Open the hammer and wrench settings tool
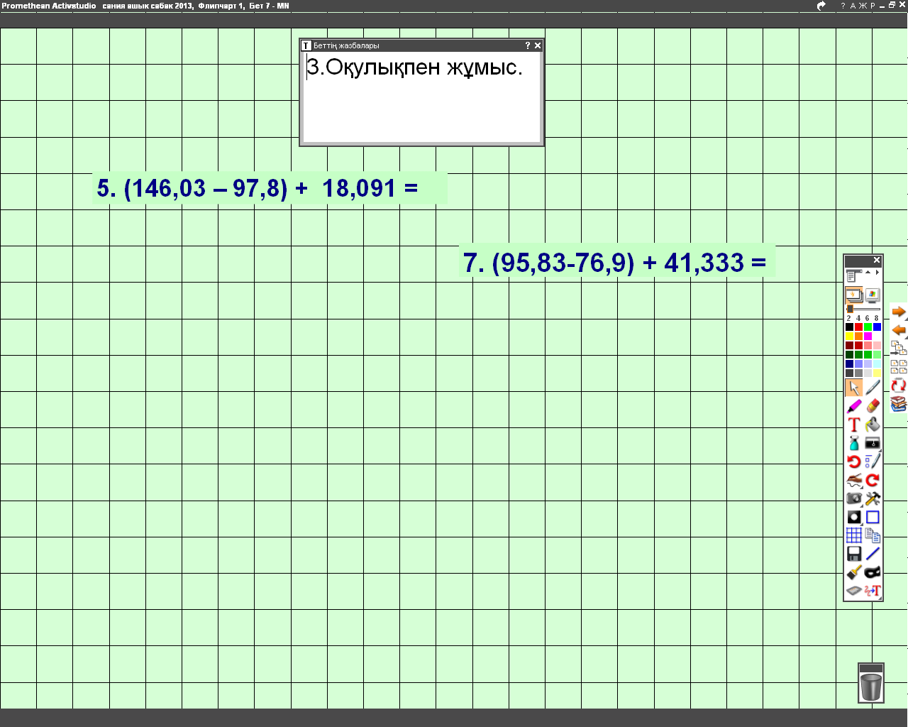Screen dimensions: 908x727 point(873,498)
